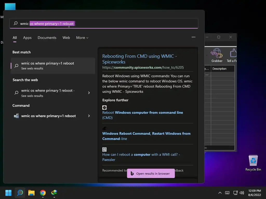266x199 pixels.
Task: Expand the More filter dropdown
Action: click(x=82, y=38)
